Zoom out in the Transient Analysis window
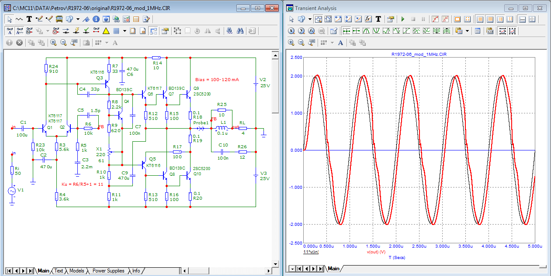Screen dimensions: 551x276 [x=301, y=43]
